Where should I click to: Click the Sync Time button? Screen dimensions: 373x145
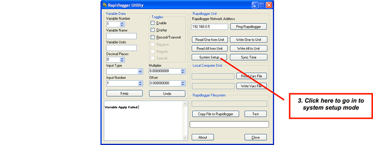click(249, 57)
